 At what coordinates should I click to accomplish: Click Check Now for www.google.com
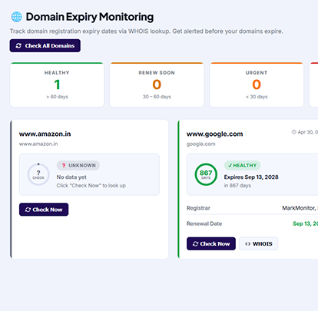(x=211, y=243)
